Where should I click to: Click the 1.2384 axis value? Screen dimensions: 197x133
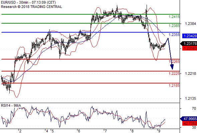point(190,24)
